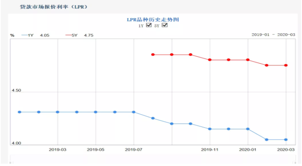Click the 4.50 y-axis label
Image resolution: width=302 pixels, height=166 pixels.
click(17, 90)
